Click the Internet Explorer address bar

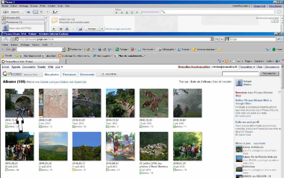tap(114, 39)
